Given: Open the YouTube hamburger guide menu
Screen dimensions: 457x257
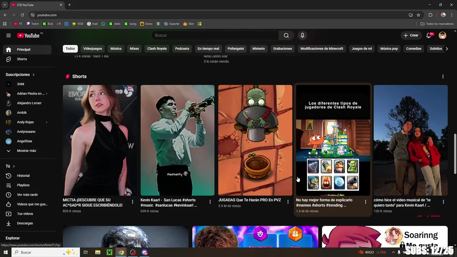Looking at the screenshot, I should pyautogui.click(x=9, y=35).
